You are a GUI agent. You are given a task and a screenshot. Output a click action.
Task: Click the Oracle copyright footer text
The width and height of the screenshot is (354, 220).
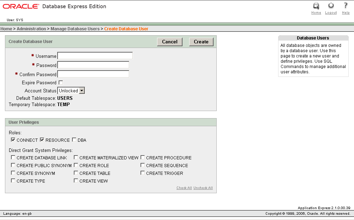308,213
